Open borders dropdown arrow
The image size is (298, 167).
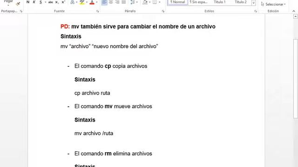click(x=159, y=2)
